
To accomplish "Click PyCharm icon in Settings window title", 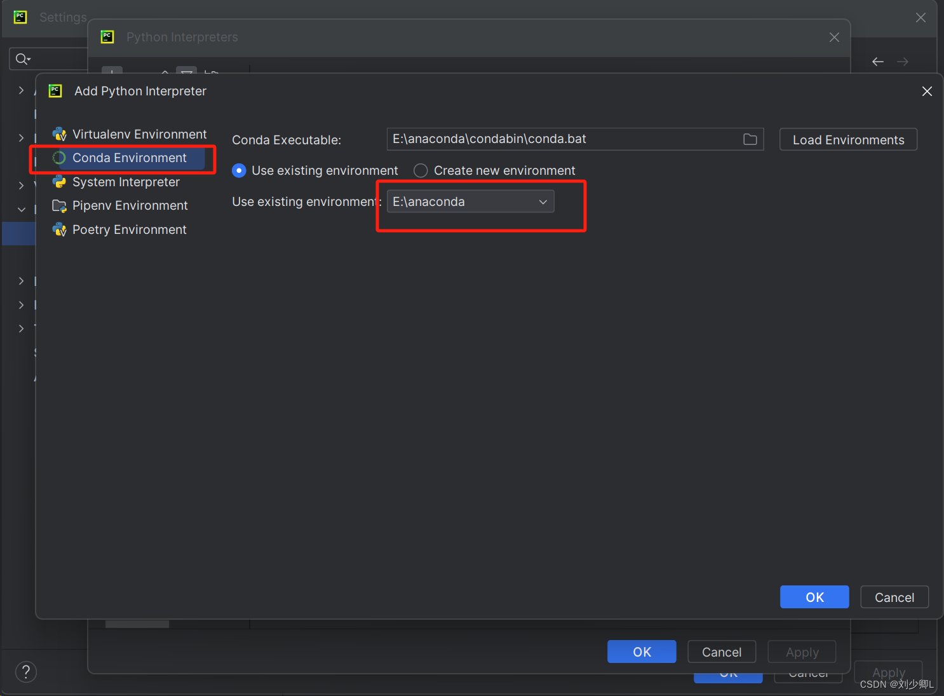I will point(20,17).
